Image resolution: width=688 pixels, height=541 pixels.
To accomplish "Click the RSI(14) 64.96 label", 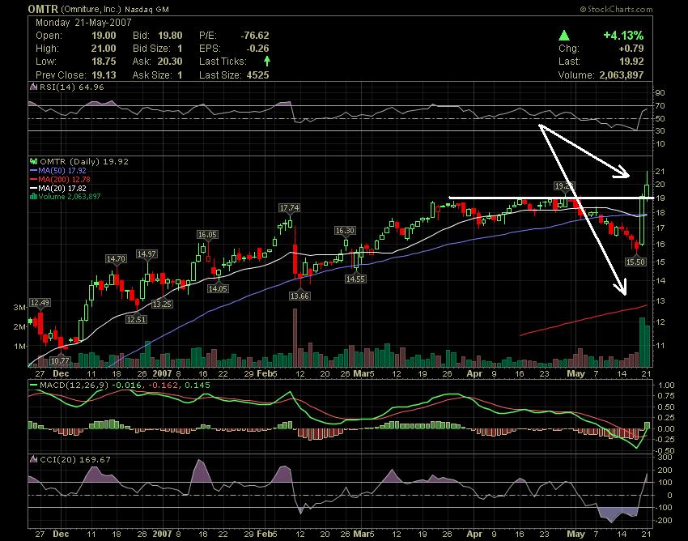I will click(x=72, y=87).
